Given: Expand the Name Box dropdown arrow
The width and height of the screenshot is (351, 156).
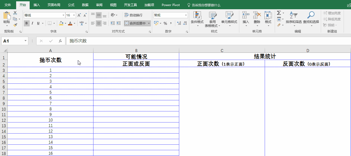Looking at the screenshot, I should (x=26, y=41).
